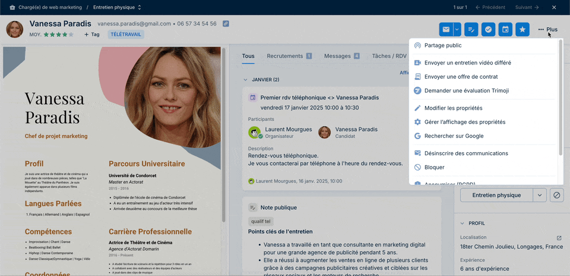The height and width of the screenshot is (276, 570).
Task: Click the add task checkmark button
Action: [x=488, y=30]
